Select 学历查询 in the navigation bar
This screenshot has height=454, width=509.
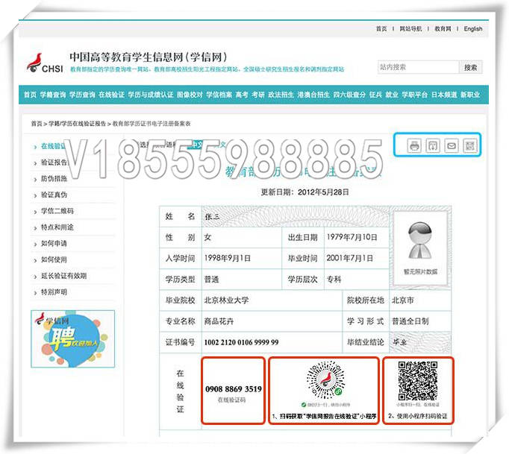[x=82, y=95]
